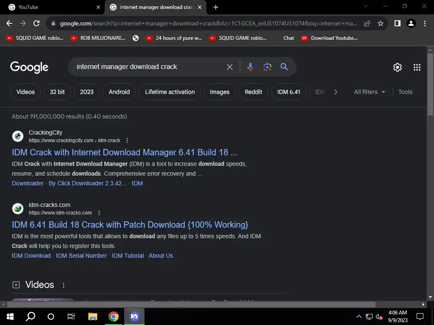Open the Google apps grid

(x=417, y=67)
